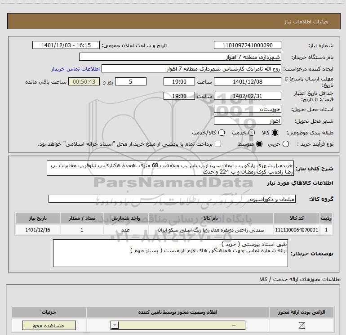Screen dimensions: 346x335
Task: Click the واحد شمارش column header
Action: click(x=126, y=218)
